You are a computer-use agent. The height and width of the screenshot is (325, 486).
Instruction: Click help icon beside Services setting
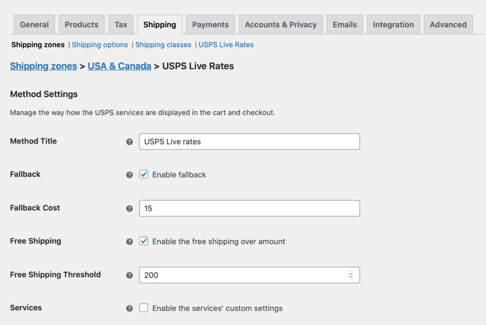click(129, 308)
